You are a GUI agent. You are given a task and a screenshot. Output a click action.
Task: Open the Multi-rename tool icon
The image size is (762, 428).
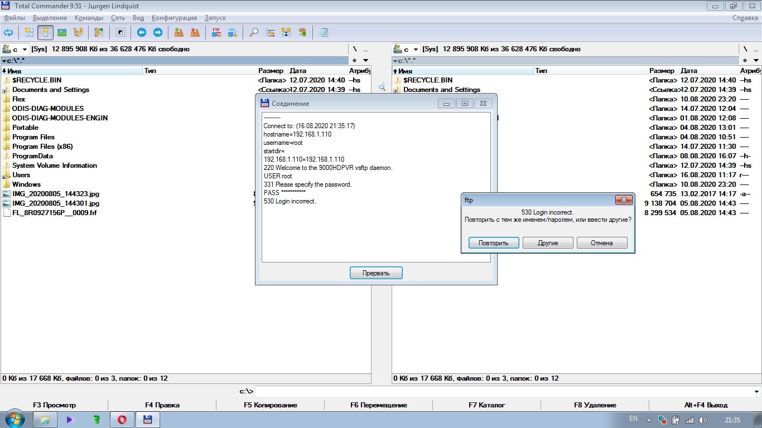pos(270,32)
